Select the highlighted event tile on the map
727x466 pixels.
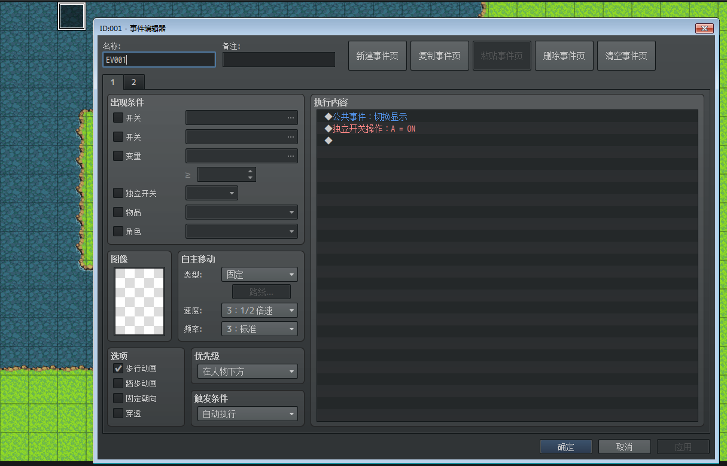click(72, 16)
